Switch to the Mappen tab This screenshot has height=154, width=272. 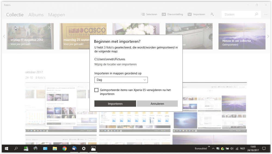tap(56, 15)
